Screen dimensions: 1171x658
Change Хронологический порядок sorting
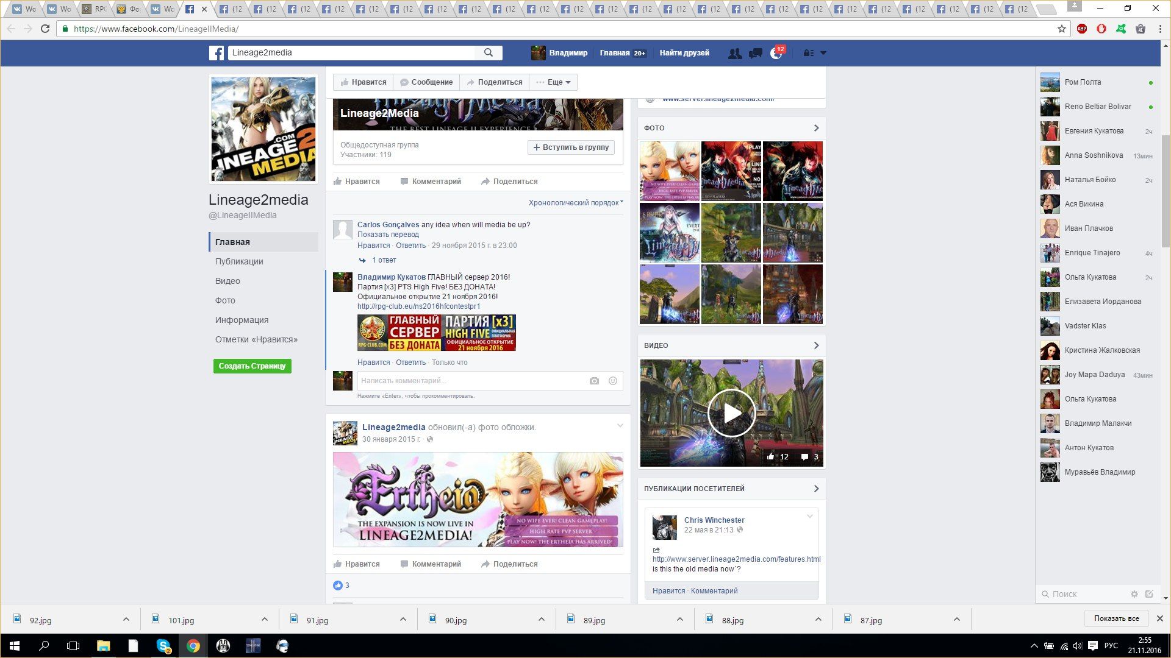pos(576,203)
